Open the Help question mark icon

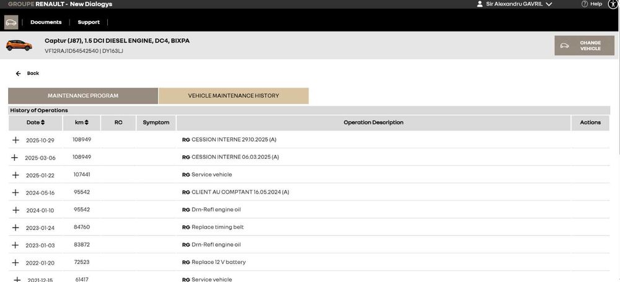coord(585,4)
